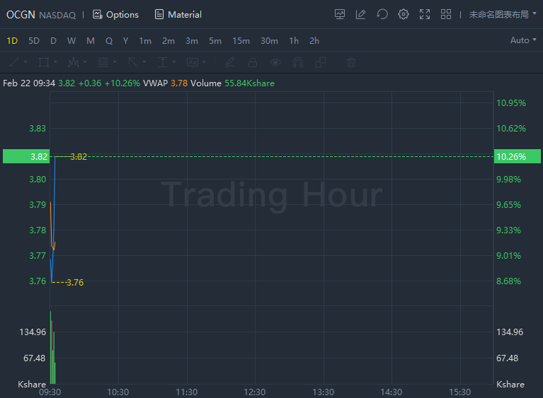Click the duplicate drawing icon
Image resolution: width=543 pixels, height=398 pixels.
(321, 62)
